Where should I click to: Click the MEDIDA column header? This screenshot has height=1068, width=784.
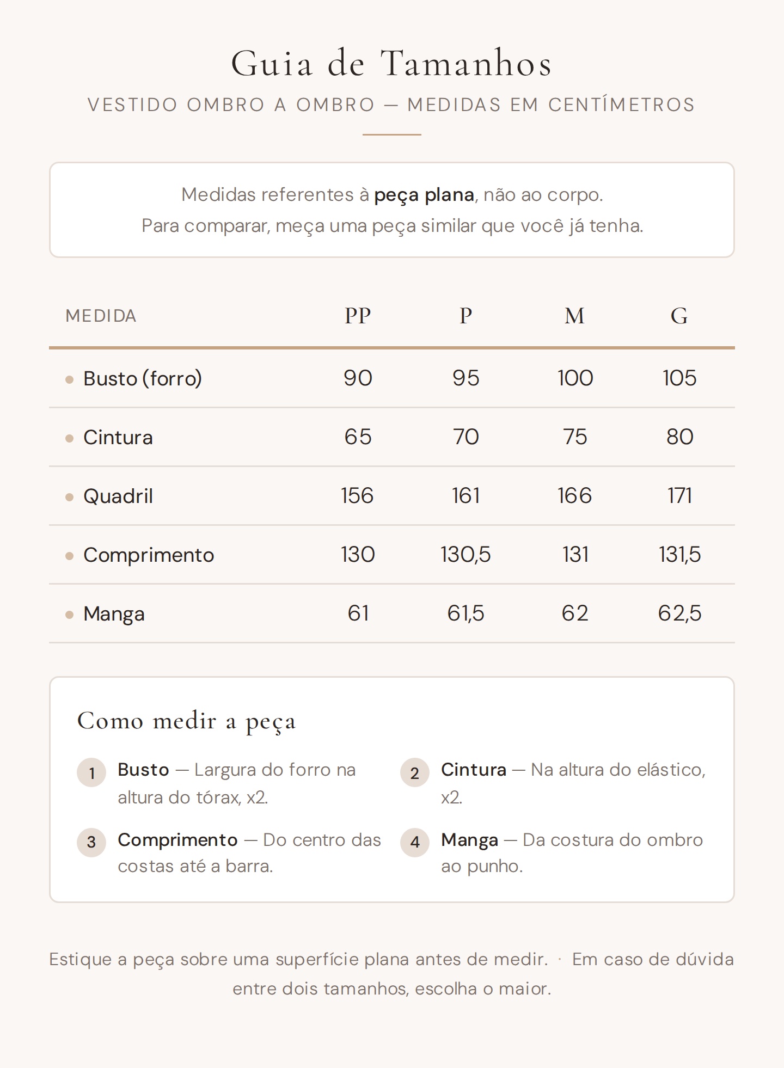101,316
